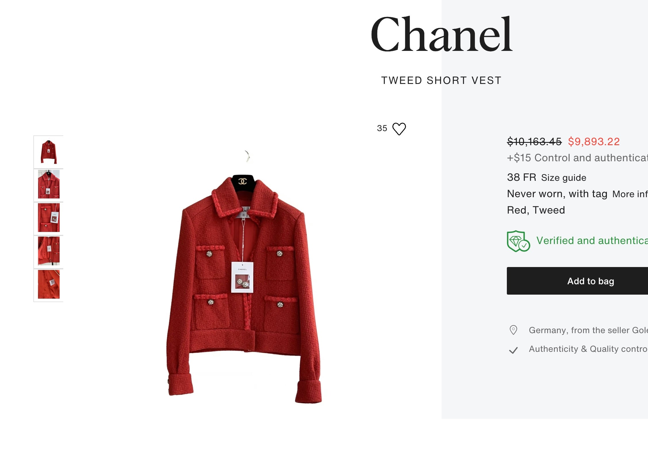Open the Size guide link
This screenshot has height=453, width=648.
click(563, 178)
